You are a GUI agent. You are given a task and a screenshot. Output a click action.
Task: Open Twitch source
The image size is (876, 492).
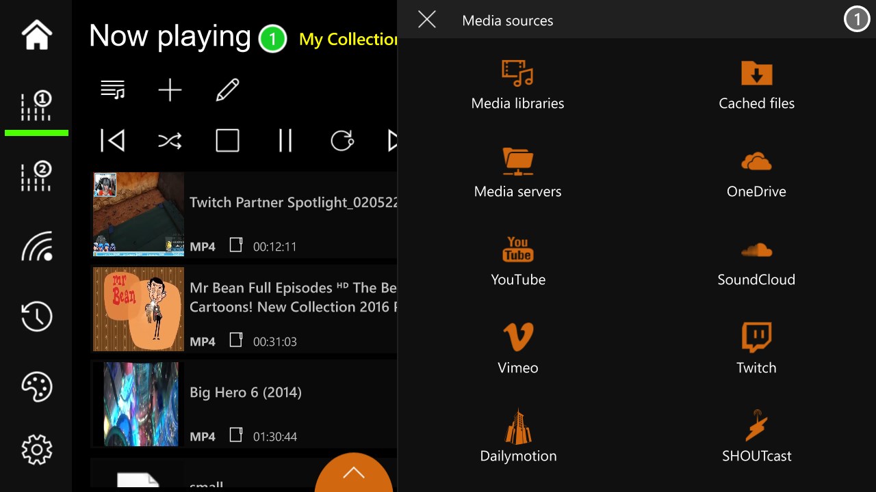click(x=756, y=349)
